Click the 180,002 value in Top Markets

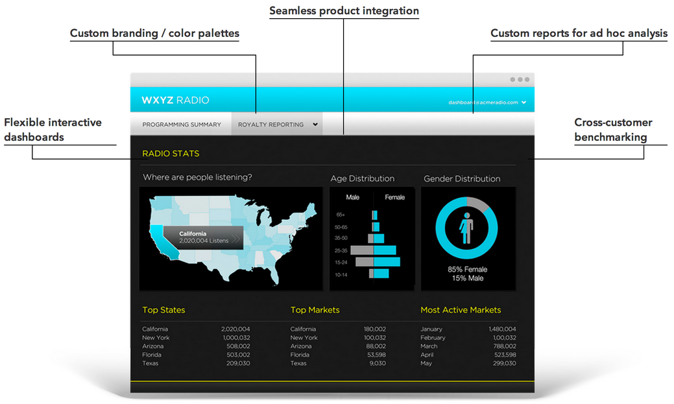pos(374,329)
